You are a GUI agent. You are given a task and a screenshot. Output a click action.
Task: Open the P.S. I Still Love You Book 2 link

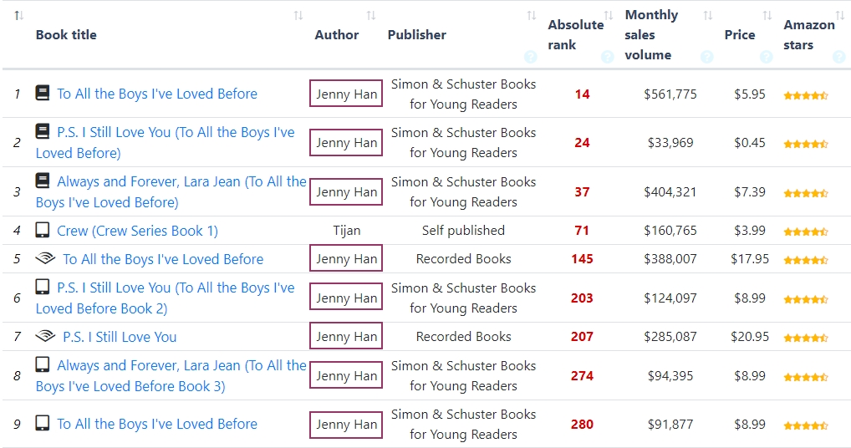[x=165, y=298]
